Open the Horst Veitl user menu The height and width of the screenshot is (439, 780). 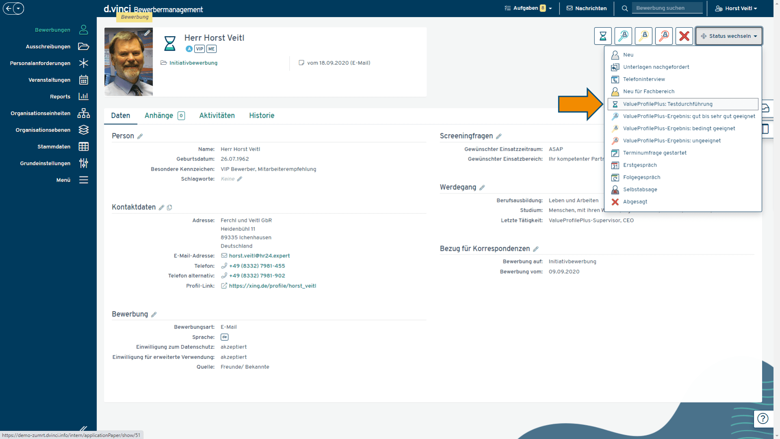(736, 8)
